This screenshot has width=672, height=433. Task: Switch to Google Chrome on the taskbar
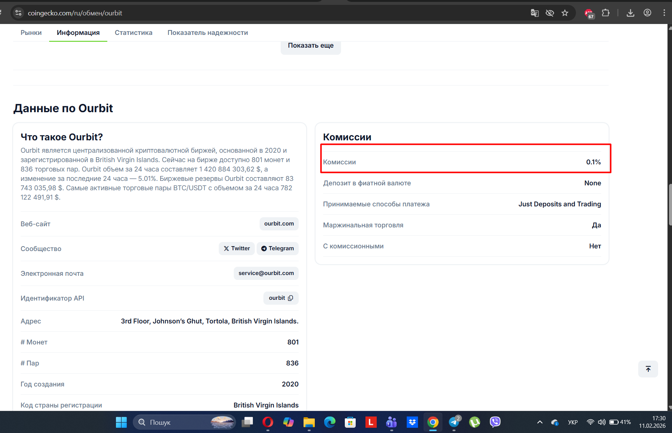tap(433, 422)
